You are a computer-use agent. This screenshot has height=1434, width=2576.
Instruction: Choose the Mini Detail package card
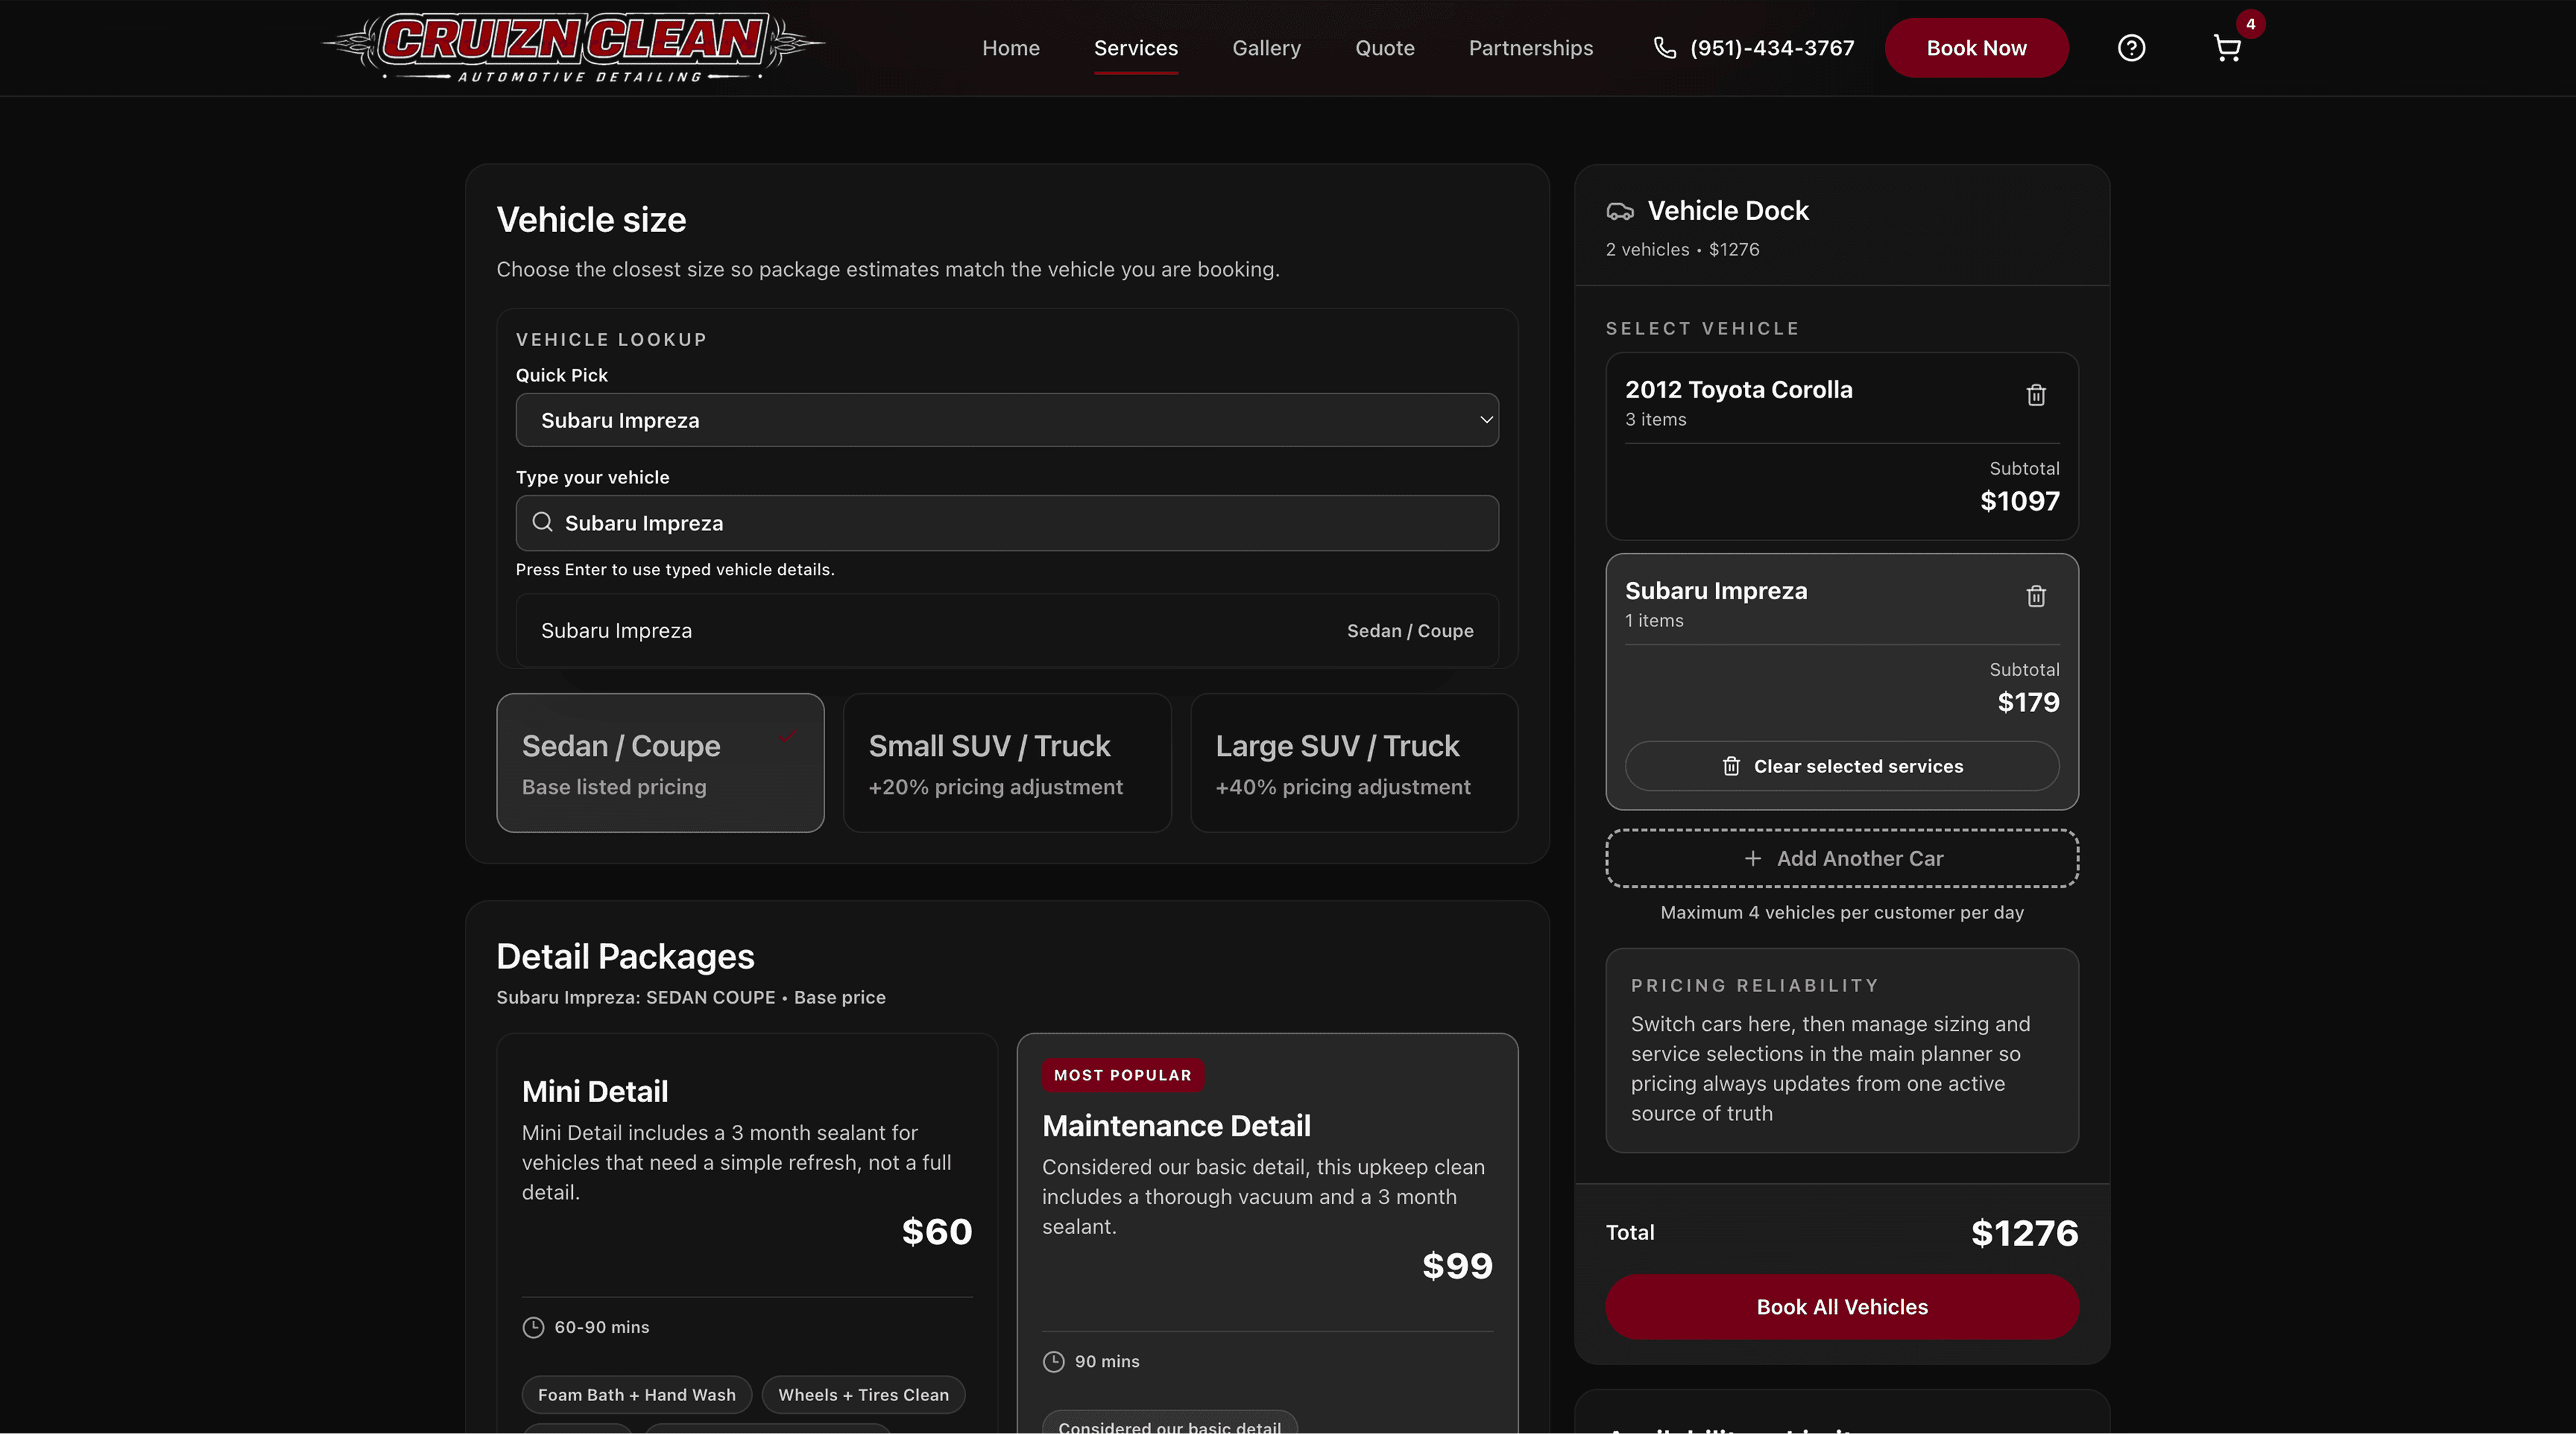[x=747, y=1232]
